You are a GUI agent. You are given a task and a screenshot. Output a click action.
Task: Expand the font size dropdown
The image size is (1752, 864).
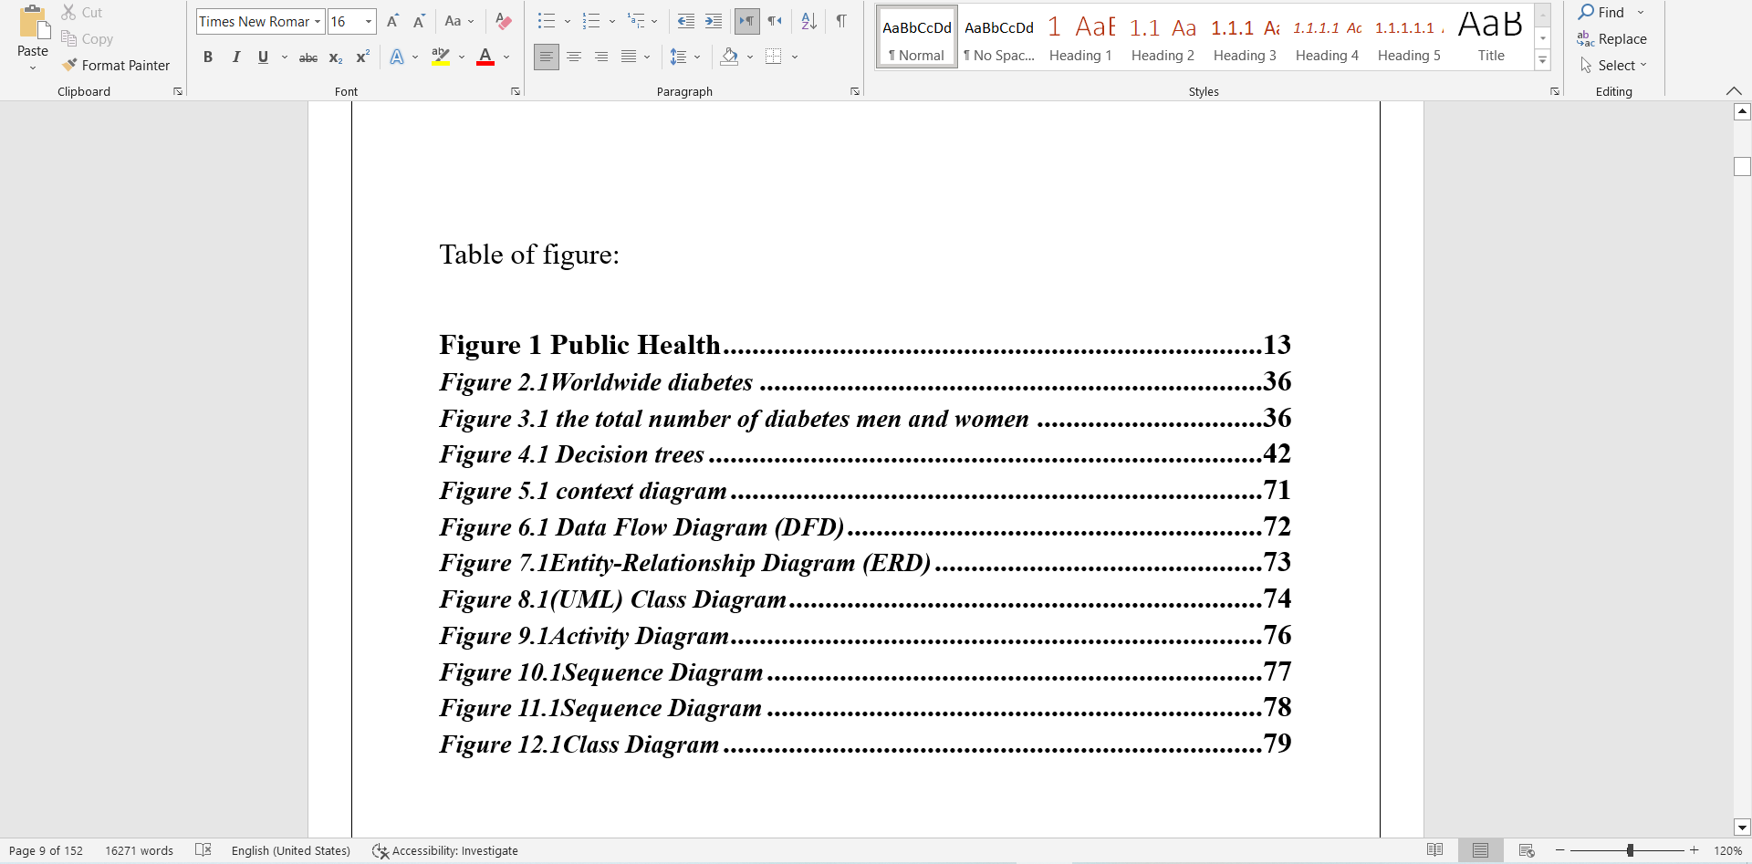[x=369, y=22]
